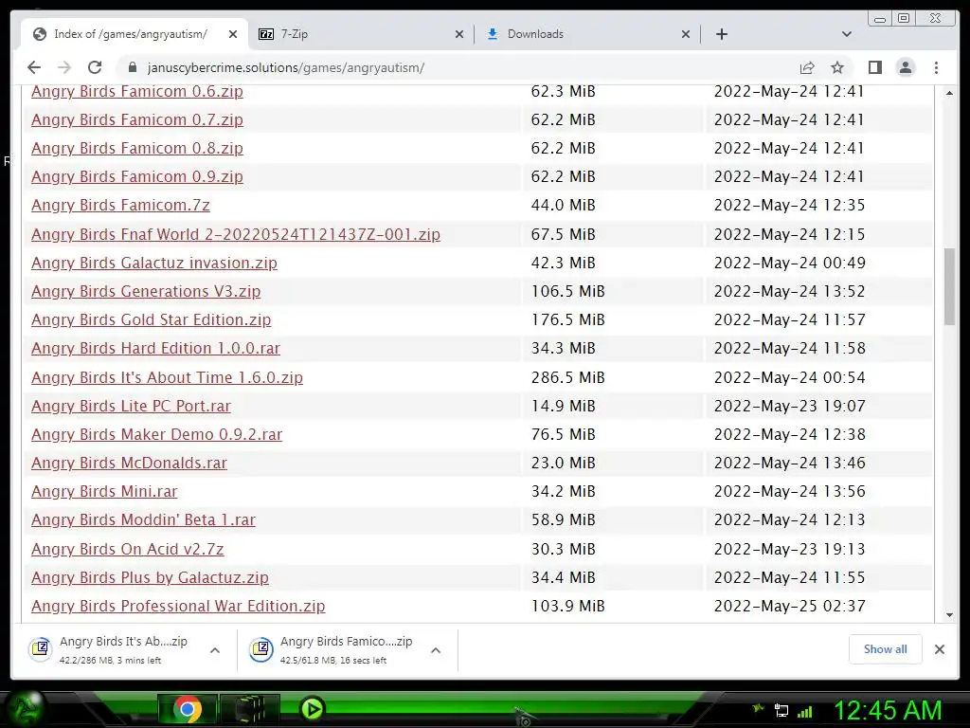Click the forward navigation arrow

(63, 67)
